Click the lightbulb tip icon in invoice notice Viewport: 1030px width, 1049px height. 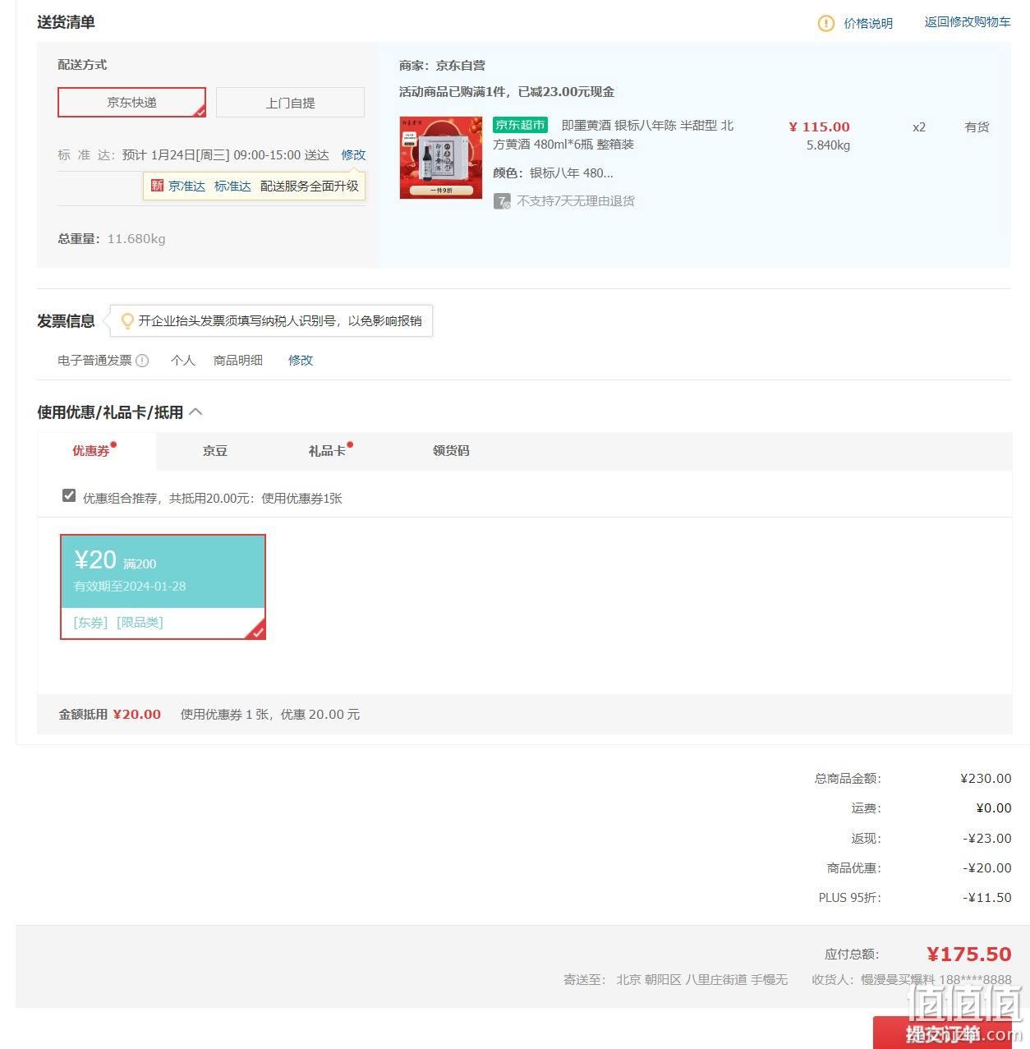pyautogui.click(x=127, y=320)
